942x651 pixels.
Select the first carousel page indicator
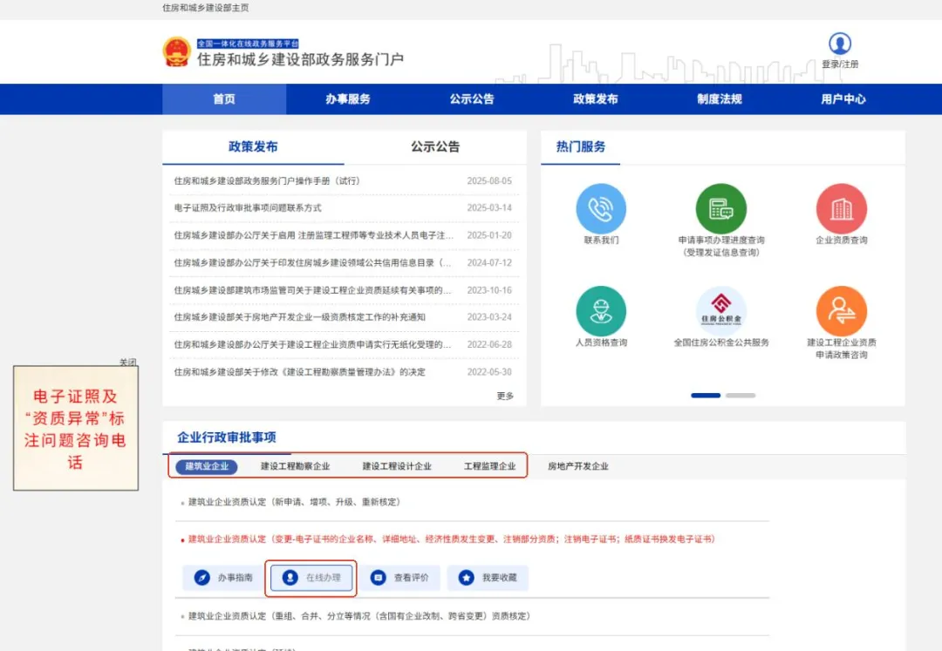pyautogui.click(x=706, y=396)
